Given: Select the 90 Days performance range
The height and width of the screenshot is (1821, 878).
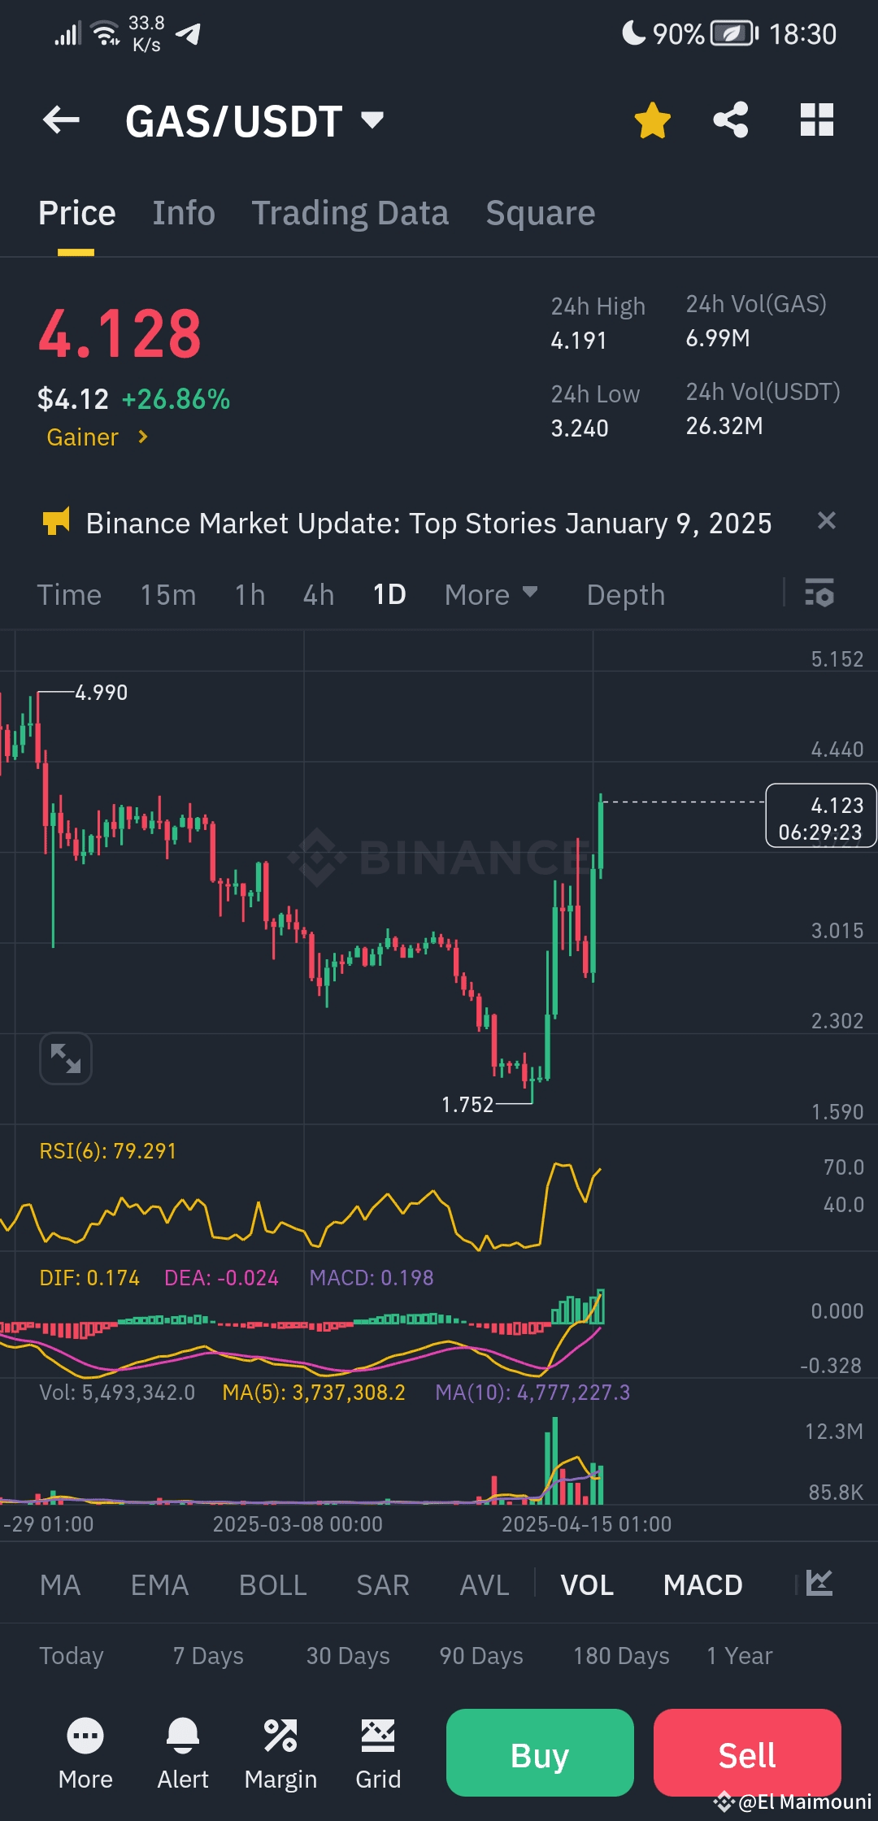Looking at the screenshot, I should (x=481, y=1656).
